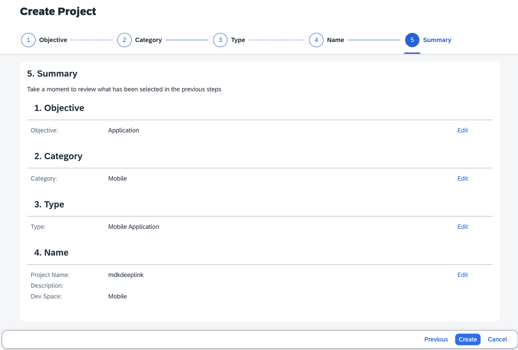Image resolution: width=518 pixels, height=350 pixels.
Task: Click the step 4 circle icon
Action: point(316,40)
